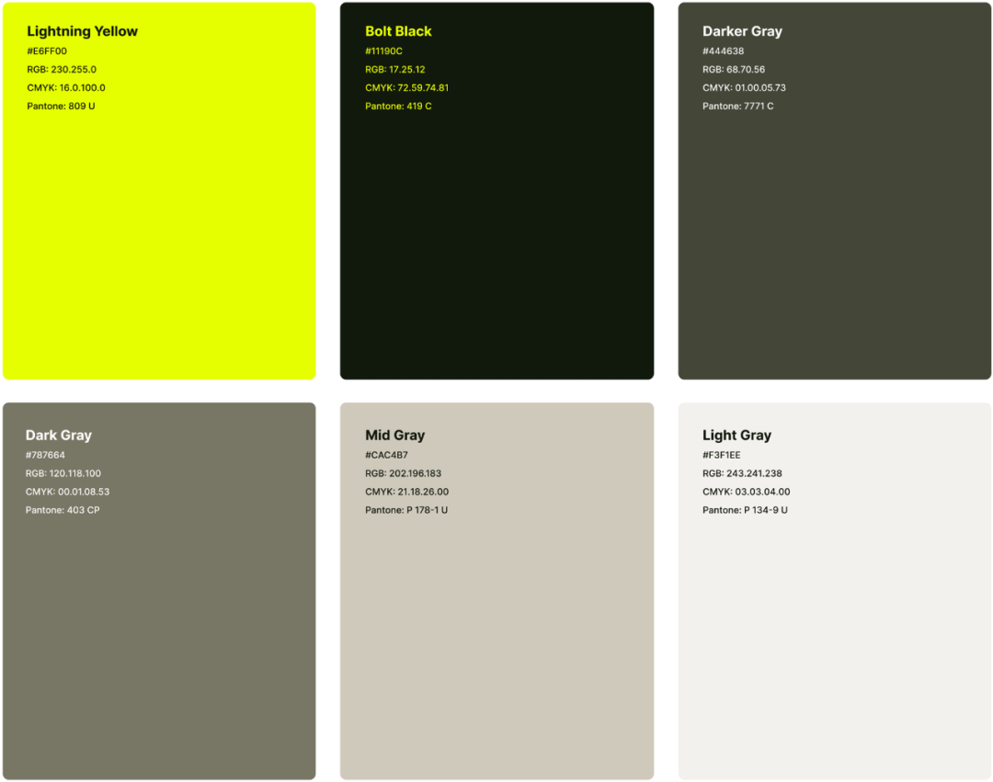Select the Darker Gray color swatch

[x=835, y=190]
